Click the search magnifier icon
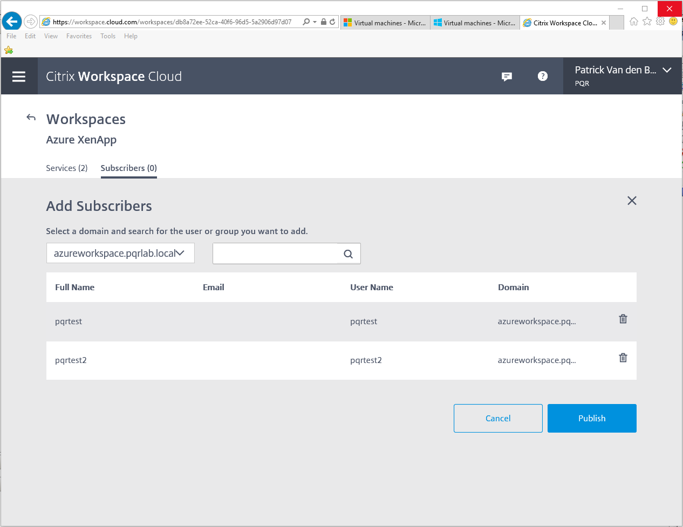This screenshot has width=683, height=527. click(349, 254)
